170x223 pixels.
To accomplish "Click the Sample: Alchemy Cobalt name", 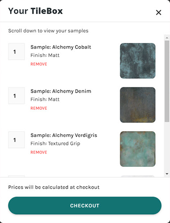I will [x=61, y=47].
